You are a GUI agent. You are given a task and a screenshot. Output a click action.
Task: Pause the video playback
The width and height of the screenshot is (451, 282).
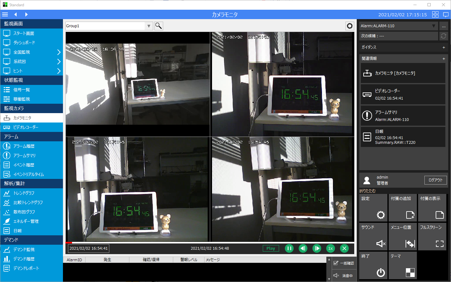(x=289, y=248)
